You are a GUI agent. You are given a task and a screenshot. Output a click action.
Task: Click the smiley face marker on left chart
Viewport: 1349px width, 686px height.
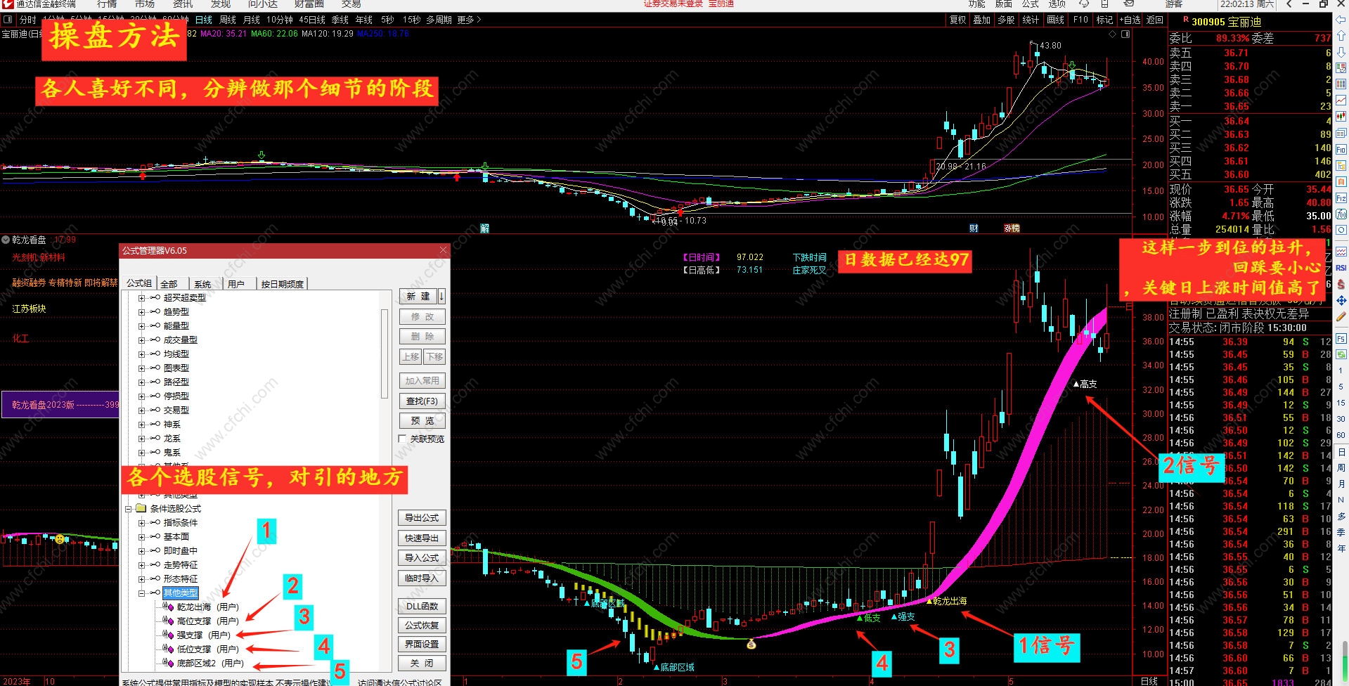60,539
